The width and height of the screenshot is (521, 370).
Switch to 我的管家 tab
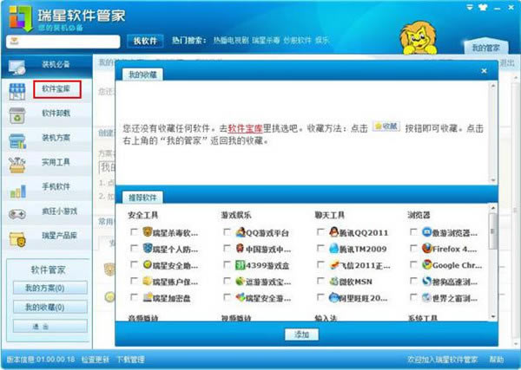point(485,47)
